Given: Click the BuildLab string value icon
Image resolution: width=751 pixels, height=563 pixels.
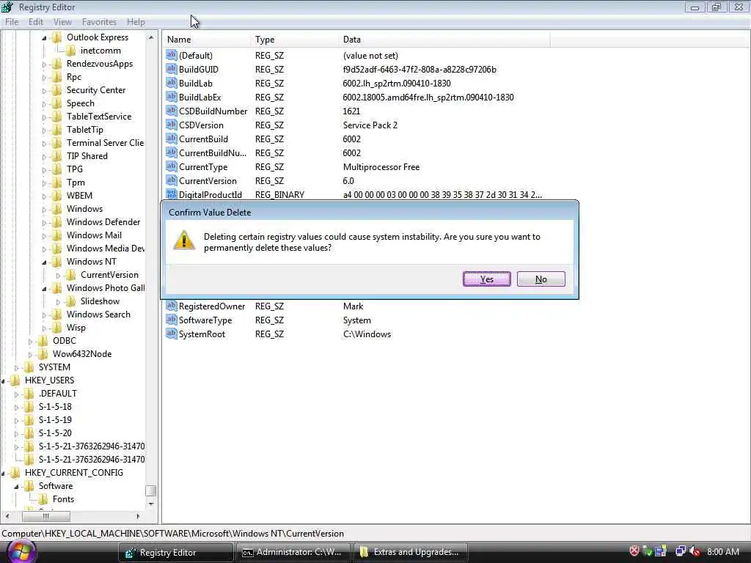Looking at the screenshot, I should point(172,83).
